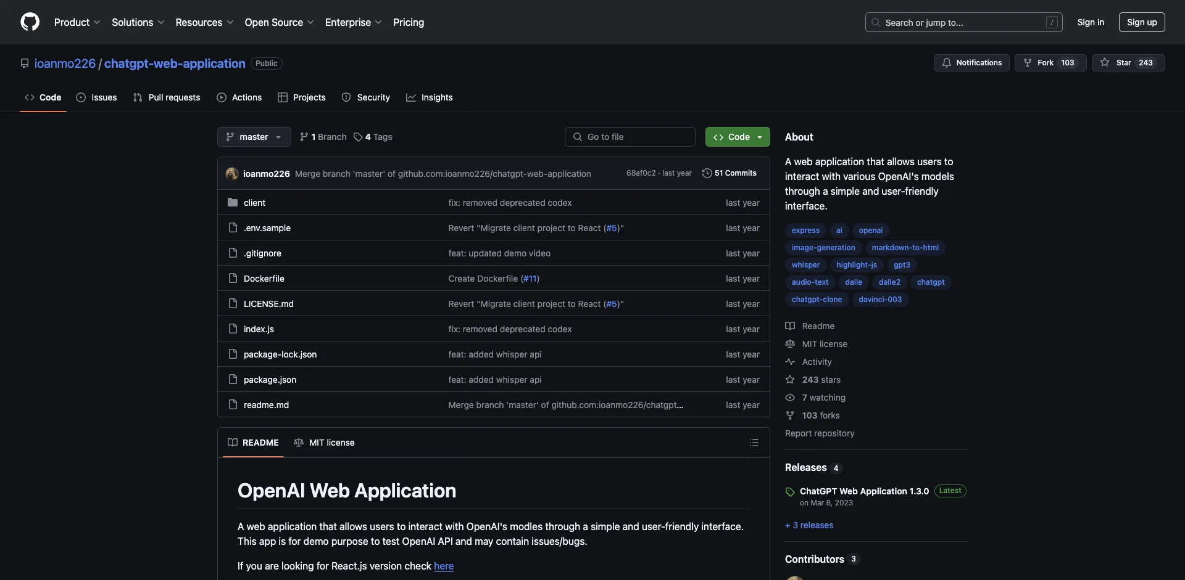This screenshot has height=580, width=1185.
Task: Click the Notifications bell icon
Action: point(946,63)
